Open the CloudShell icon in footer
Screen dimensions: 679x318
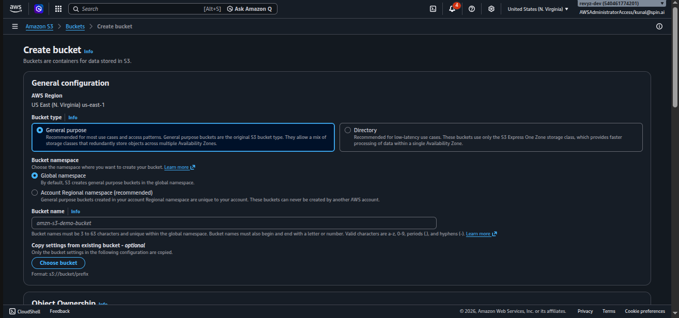12,311
